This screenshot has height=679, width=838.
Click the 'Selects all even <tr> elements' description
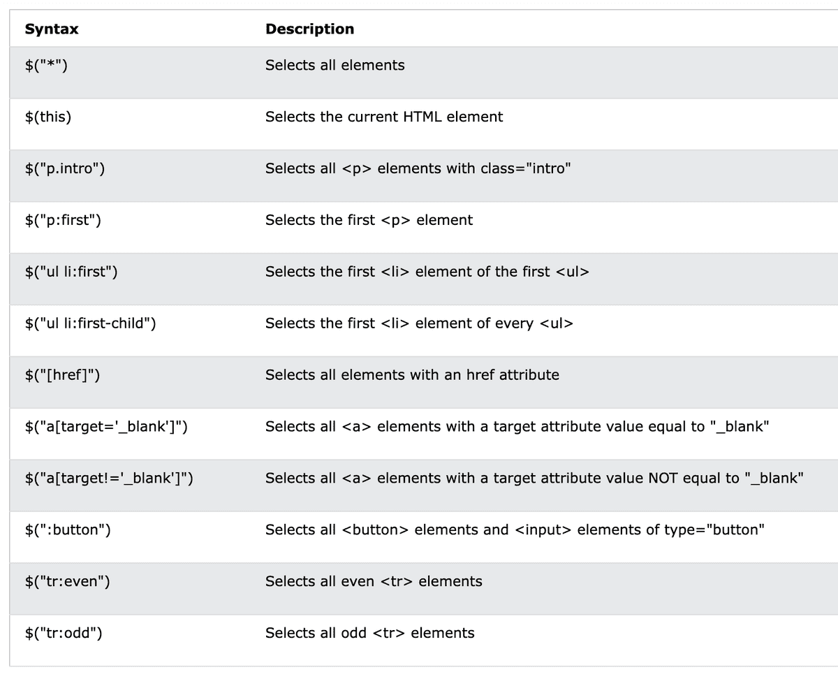pos(374,581)
